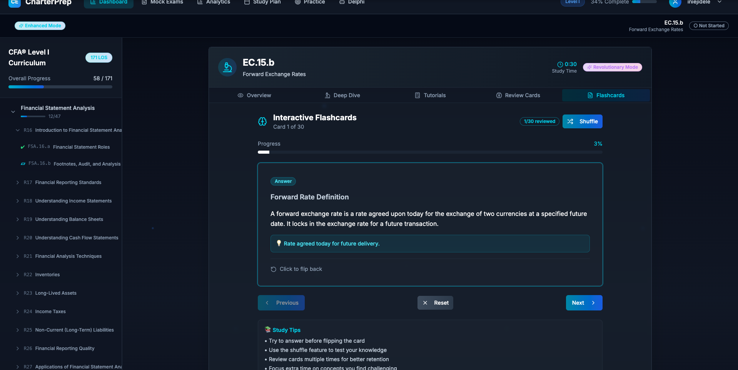Open Mock Exams in the top navigation
The width and height of the screenshot is (738, 370).
point(162,2)
